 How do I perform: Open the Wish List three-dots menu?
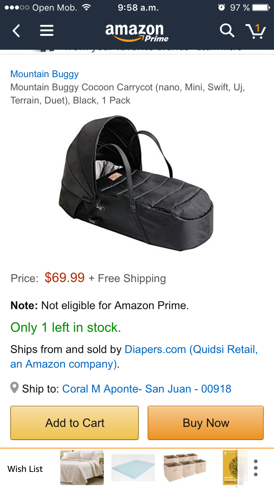coord(256,468)
